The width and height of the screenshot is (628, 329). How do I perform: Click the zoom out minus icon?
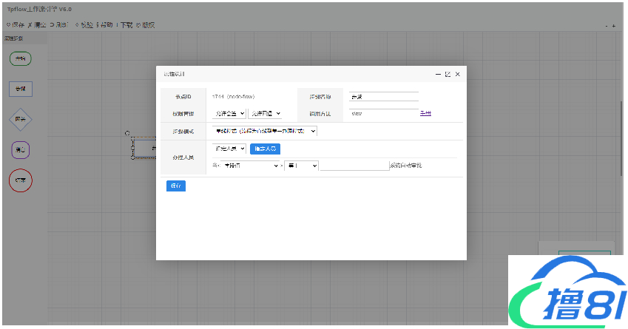[606, 26]
